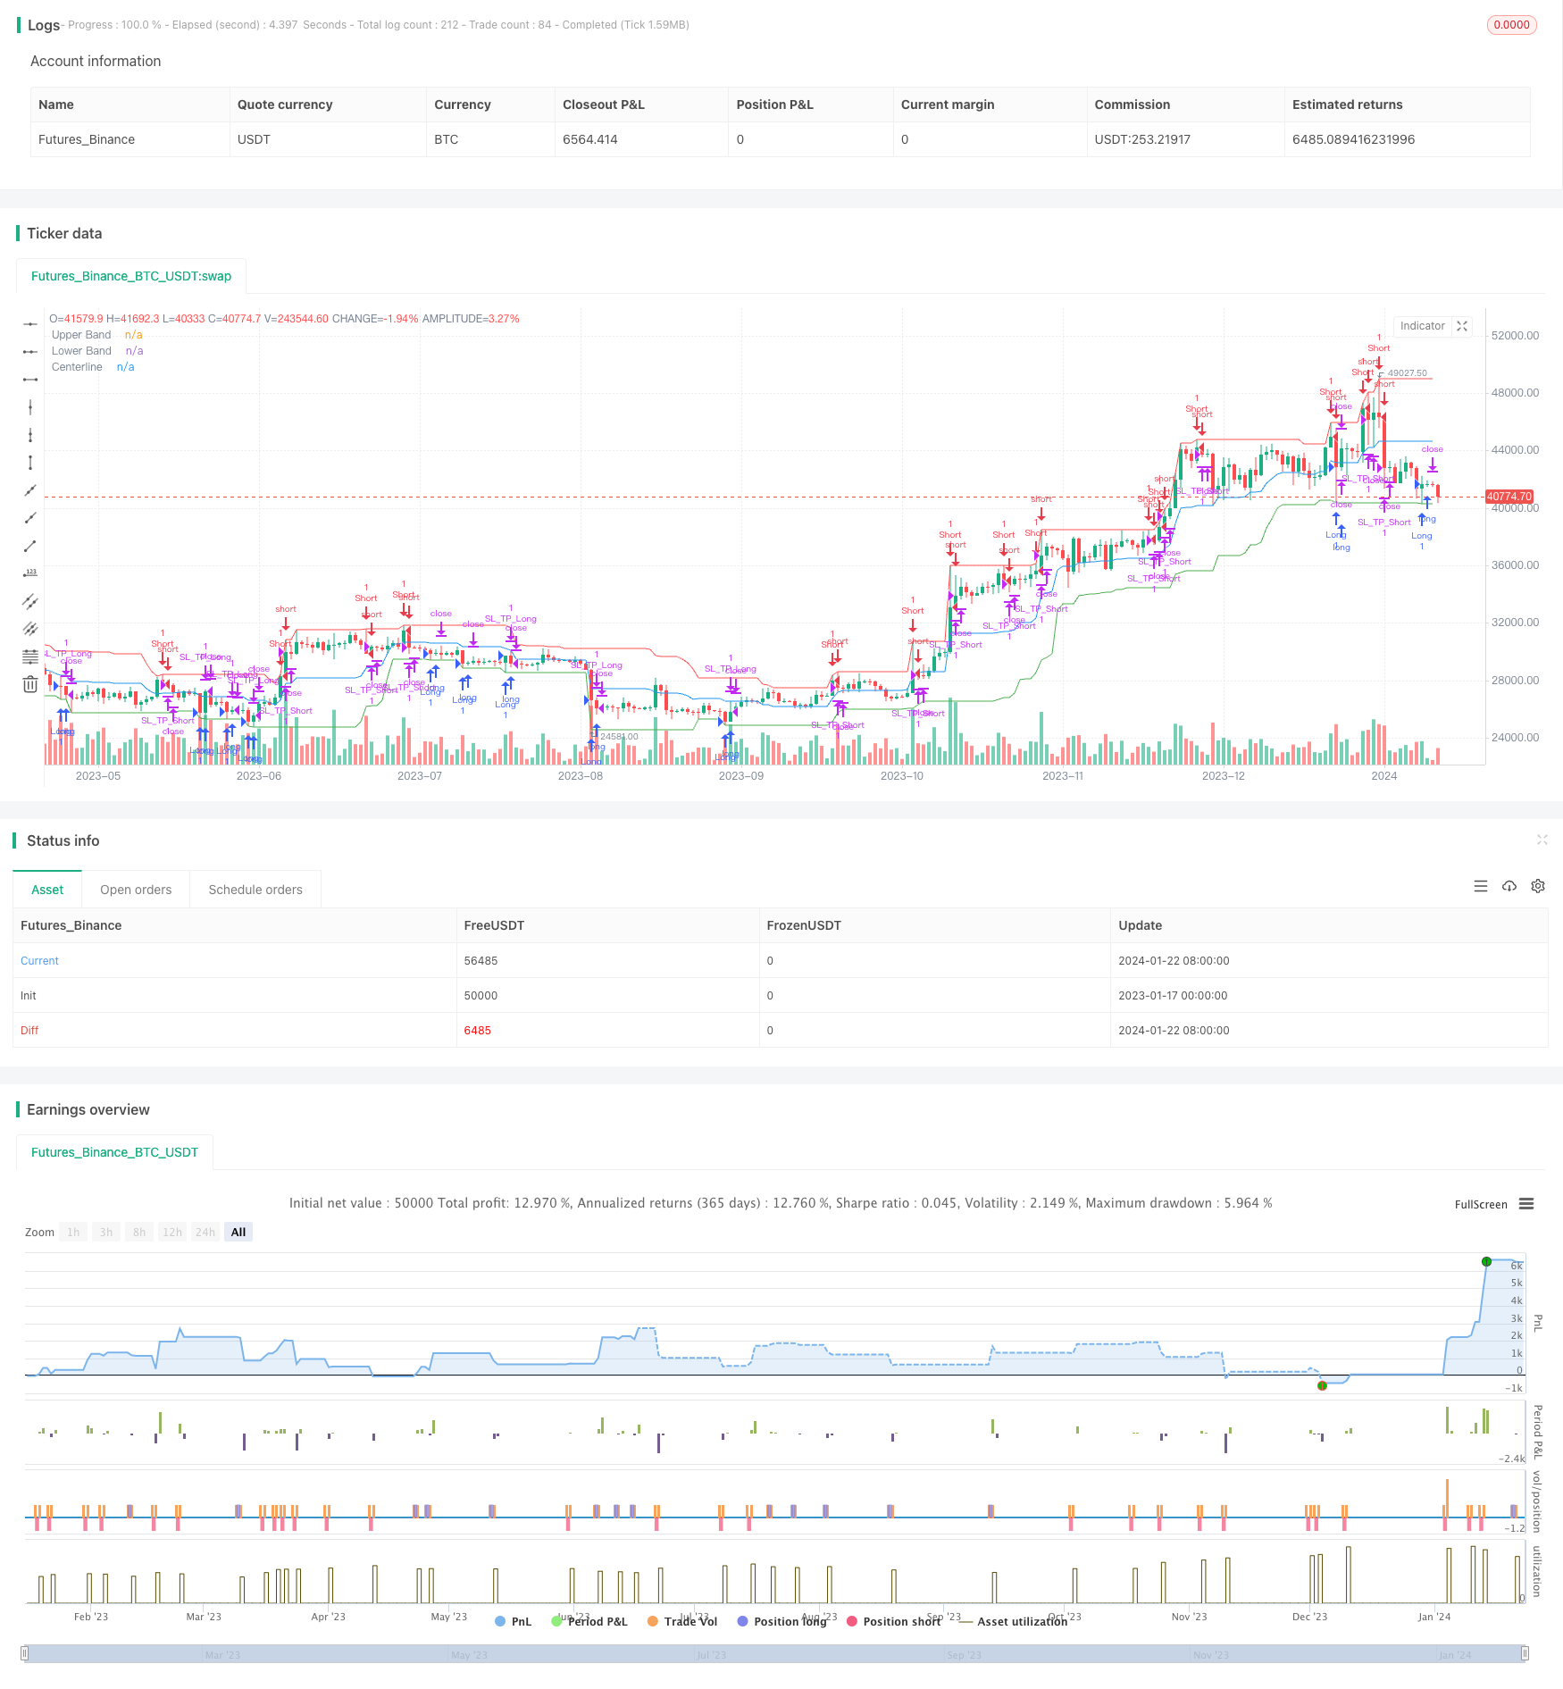This screenshot has width=1563, height=1689.
Task: Select the horizontal ray line drawing tool
Action: 30,352
